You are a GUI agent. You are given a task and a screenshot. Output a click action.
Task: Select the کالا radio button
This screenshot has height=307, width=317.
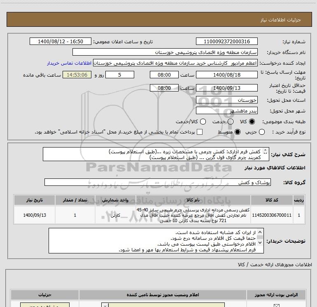(x=252, y=122)
